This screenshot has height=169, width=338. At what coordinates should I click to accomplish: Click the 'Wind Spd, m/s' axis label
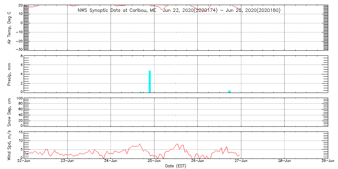point(9,145)
